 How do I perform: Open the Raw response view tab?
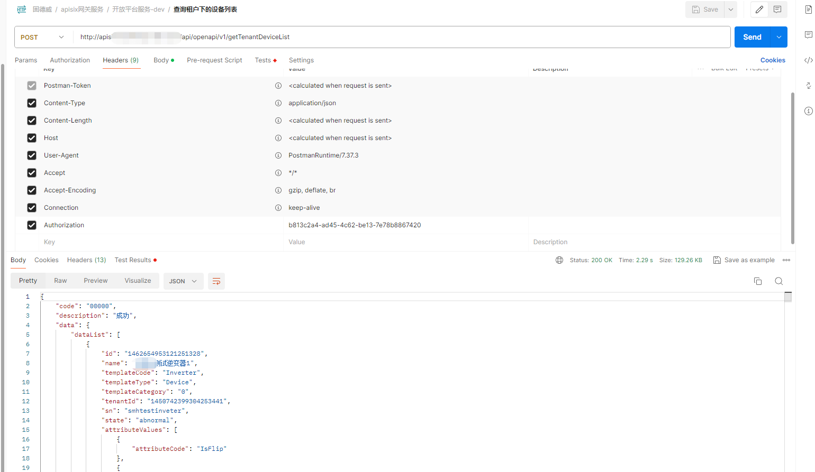[60, 281]
